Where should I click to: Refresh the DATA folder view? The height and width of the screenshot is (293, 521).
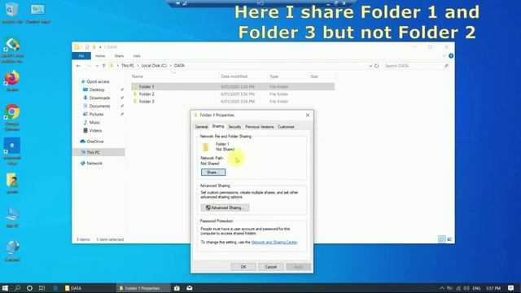click(376, 66)
